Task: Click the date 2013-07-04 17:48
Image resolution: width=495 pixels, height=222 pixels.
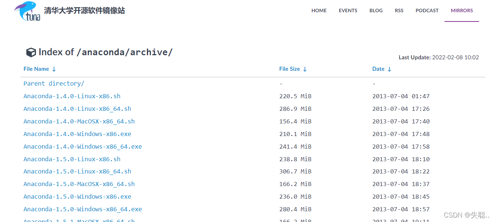Action: point(401,134)
